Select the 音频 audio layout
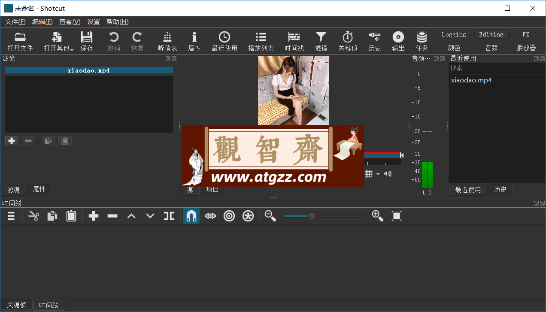546x312 pixels. pos(491,48)
